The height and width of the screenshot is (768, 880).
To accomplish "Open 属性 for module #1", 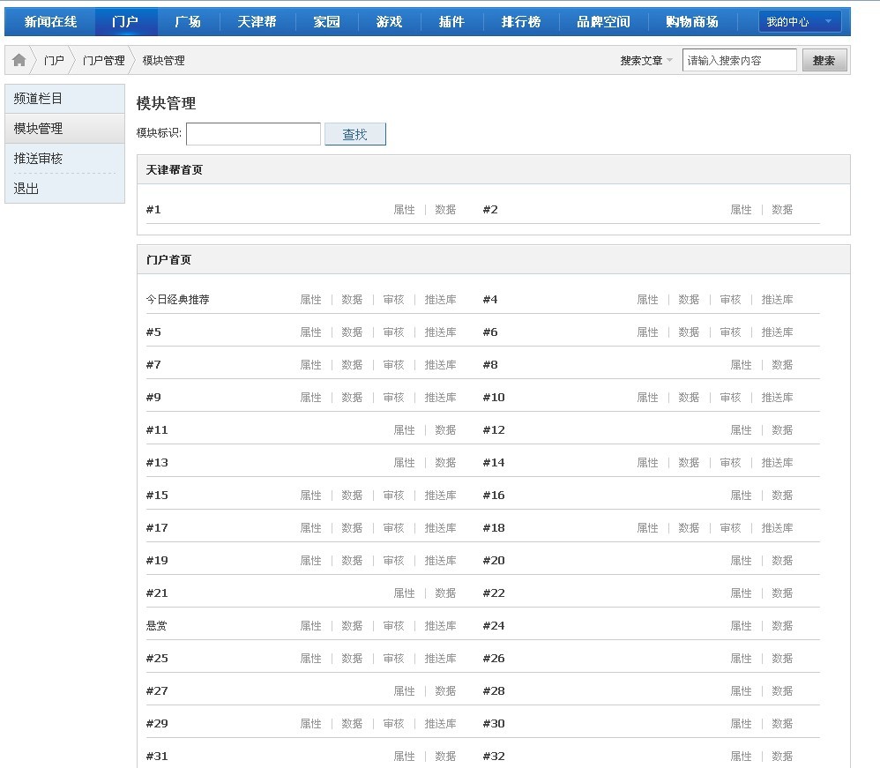I will [404, 209].
